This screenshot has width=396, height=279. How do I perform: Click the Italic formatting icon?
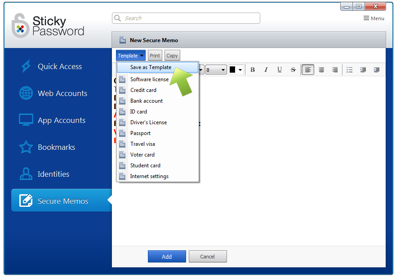[266, 70]
